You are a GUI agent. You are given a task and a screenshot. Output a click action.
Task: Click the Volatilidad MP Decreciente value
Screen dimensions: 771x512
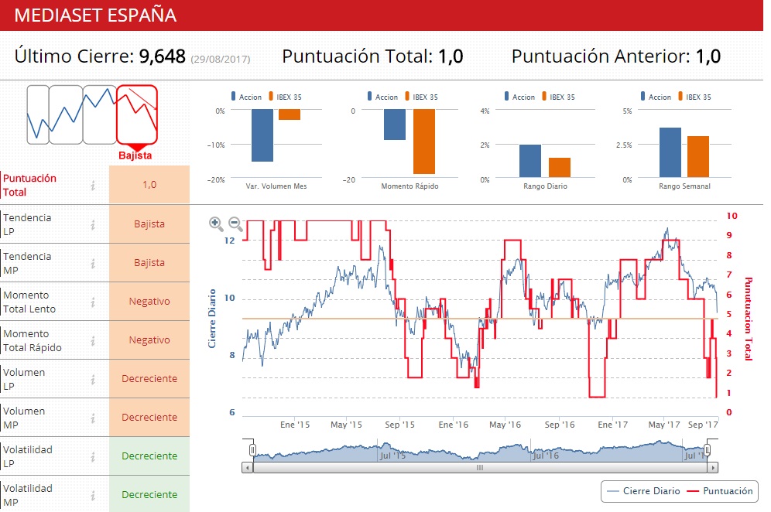[x=149, y=495]
